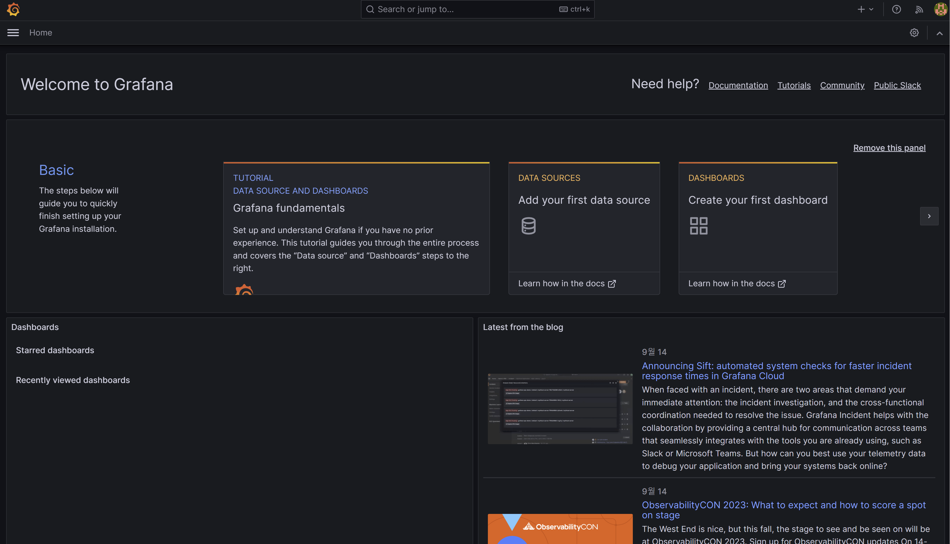This screenshot has width=950, height=544.
Task: Click the user profile avatar
Action: click(x=940, y=9)
